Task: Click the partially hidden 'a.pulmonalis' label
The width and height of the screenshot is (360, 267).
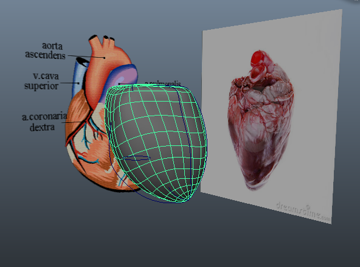Action: coord(163,83)
